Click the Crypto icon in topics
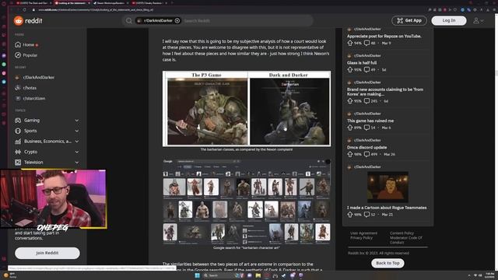The width and height of the screenshot is (498, 280). (18, 152)
